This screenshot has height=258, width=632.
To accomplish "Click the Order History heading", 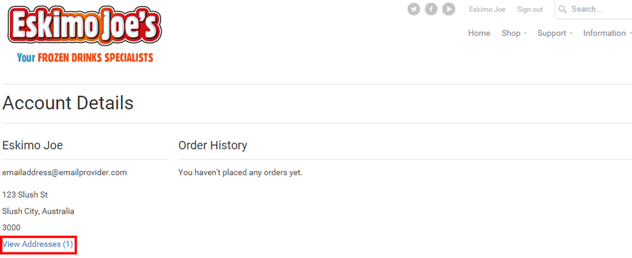I will (x=212, y=145).
